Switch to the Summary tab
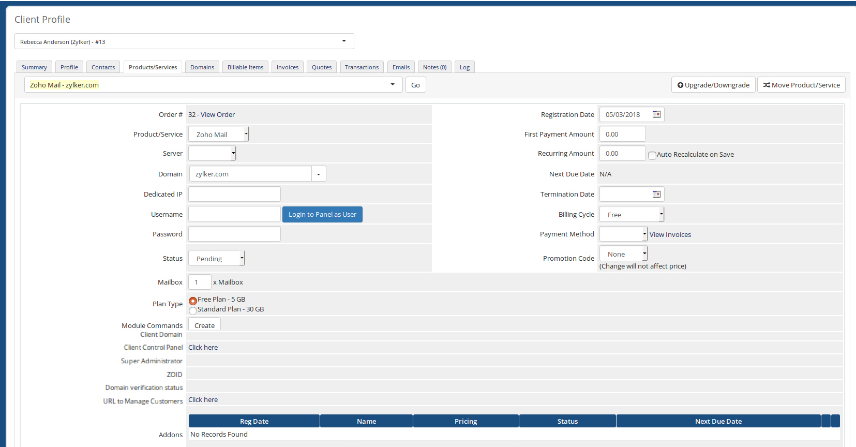The height and width of the screenshot is (447, 856). (34, 67)
